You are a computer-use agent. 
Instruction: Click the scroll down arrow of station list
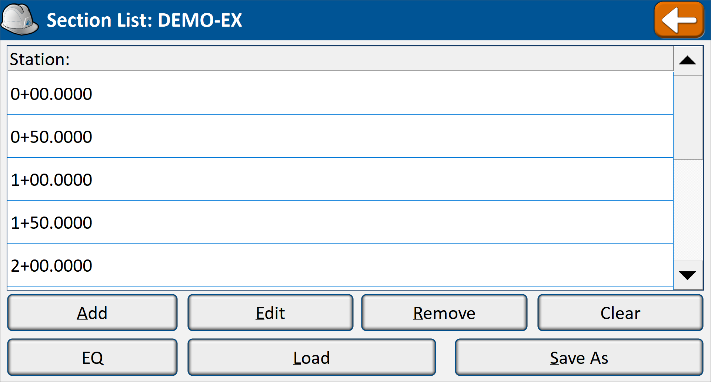click(x=688, y=275)
